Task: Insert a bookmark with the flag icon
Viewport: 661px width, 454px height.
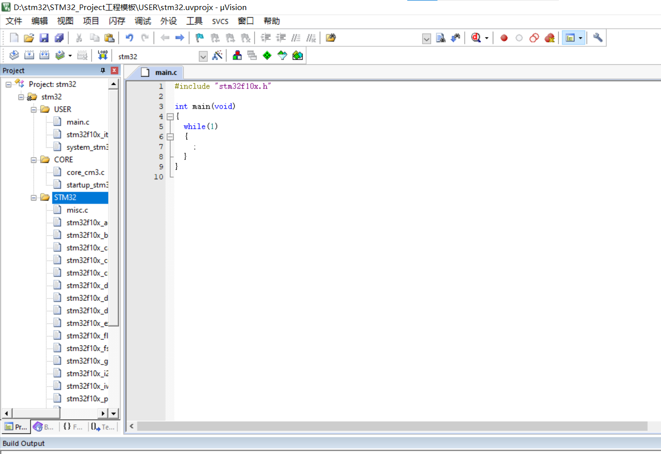Action: pos(200,38)
